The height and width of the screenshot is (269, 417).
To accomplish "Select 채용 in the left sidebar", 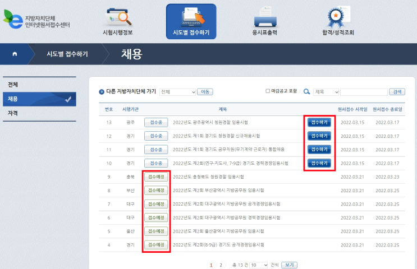I will (x=39, y=99).
